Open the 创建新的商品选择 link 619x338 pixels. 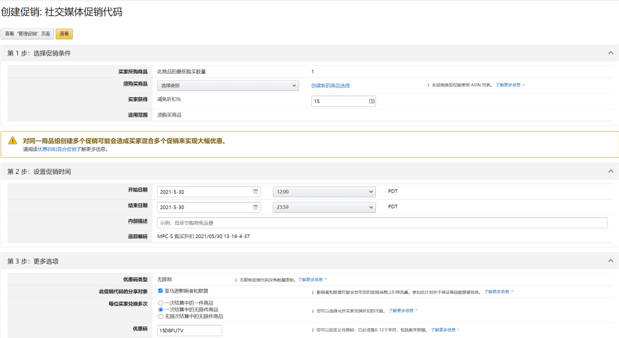[x=331, y=85]
